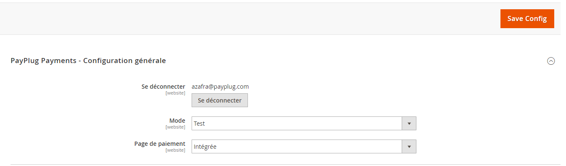Click the Test value in the Mode field
566x166 pixels.
[x=200, y=124]
